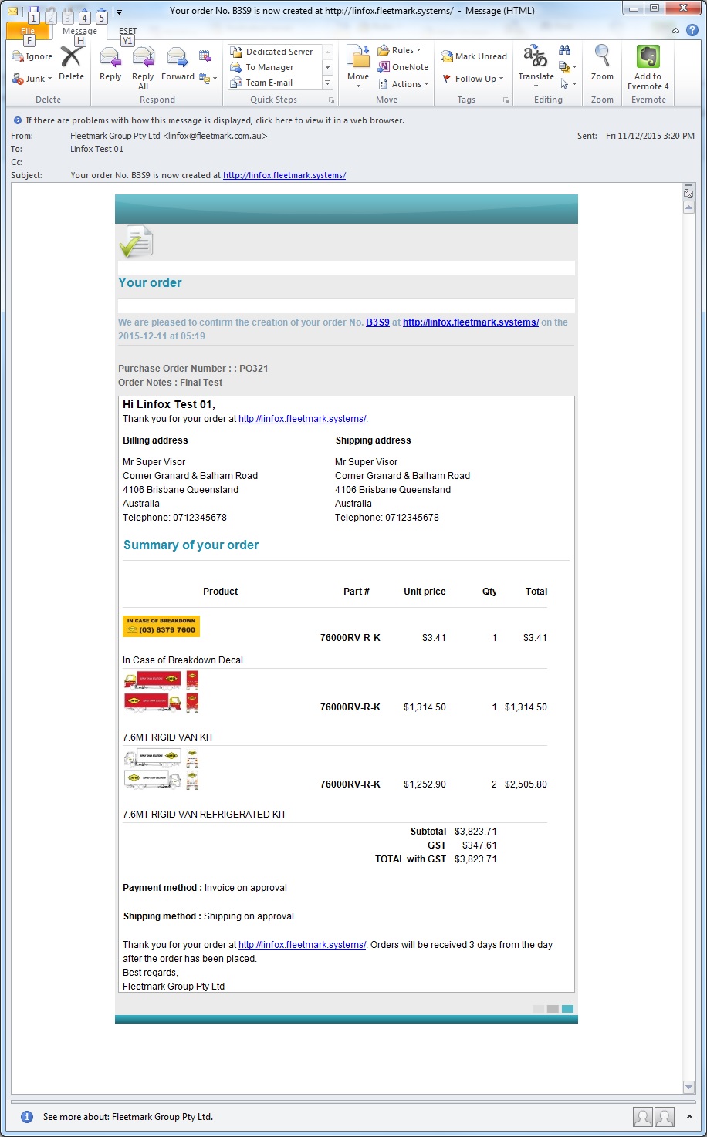Click the 'Invoice on approval' payment method text
Viewport: 707px width, 1137px height.
(245, 888)
